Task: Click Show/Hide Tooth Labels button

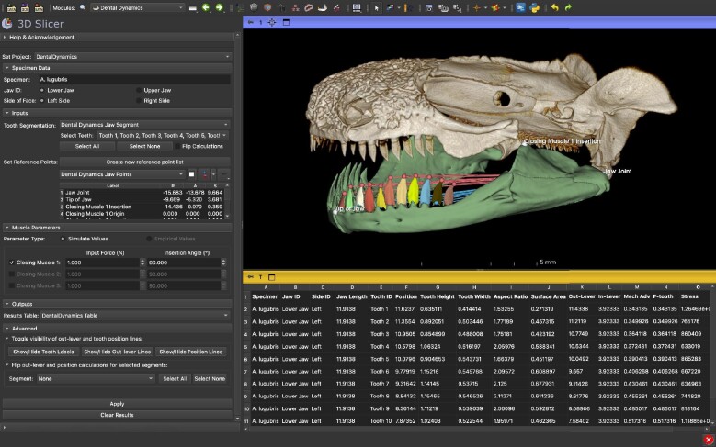Action: [x=43, y=352]
